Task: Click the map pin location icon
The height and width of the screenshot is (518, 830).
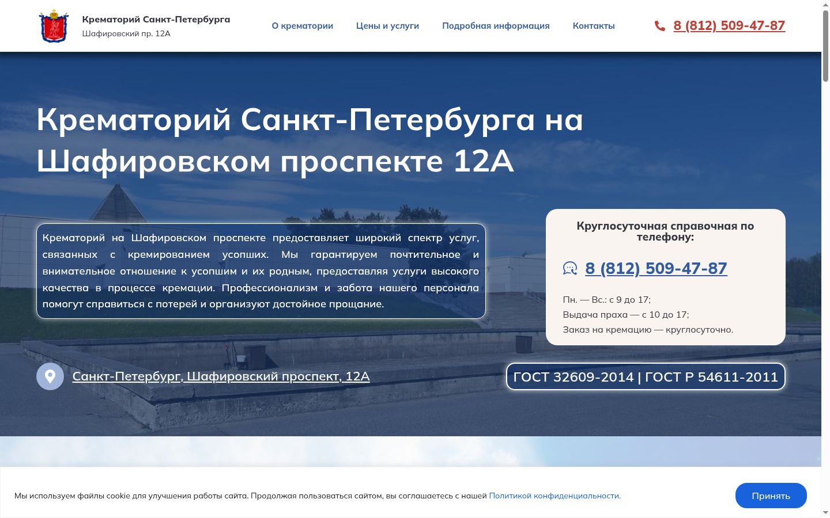Action: click(50, 376)
